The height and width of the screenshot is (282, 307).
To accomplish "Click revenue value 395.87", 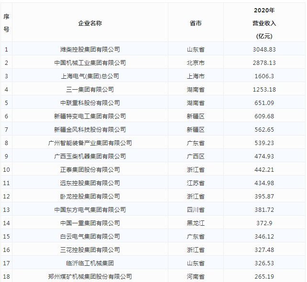I will [x=264, y=197].
